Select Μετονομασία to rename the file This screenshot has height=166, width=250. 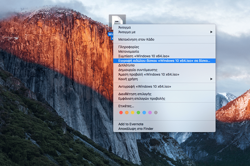pos(164,51)
